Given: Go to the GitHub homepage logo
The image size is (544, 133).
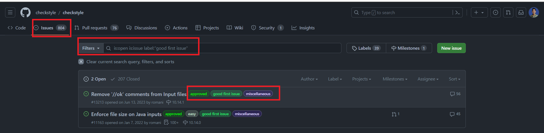Looking at the screenshot, I should 25,12.
